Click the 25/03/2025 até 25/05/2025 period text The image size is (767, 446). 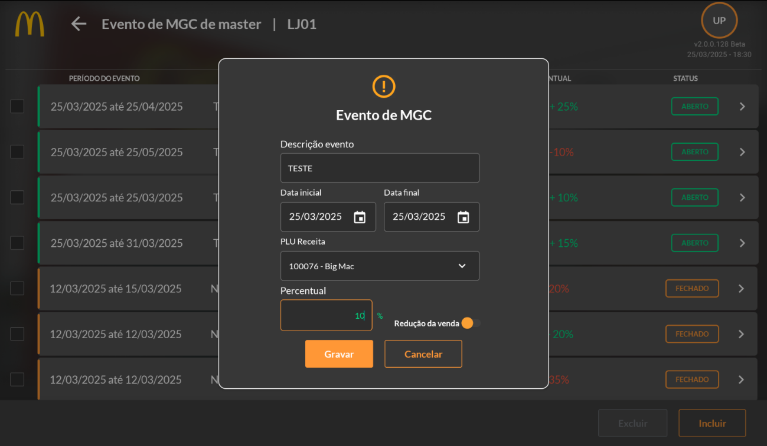[x=117, y=152]
